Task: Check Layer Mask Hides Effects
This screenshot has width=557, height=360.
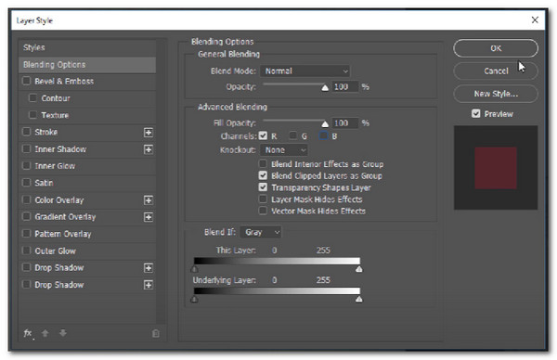Action: click(x=263, y=199)
